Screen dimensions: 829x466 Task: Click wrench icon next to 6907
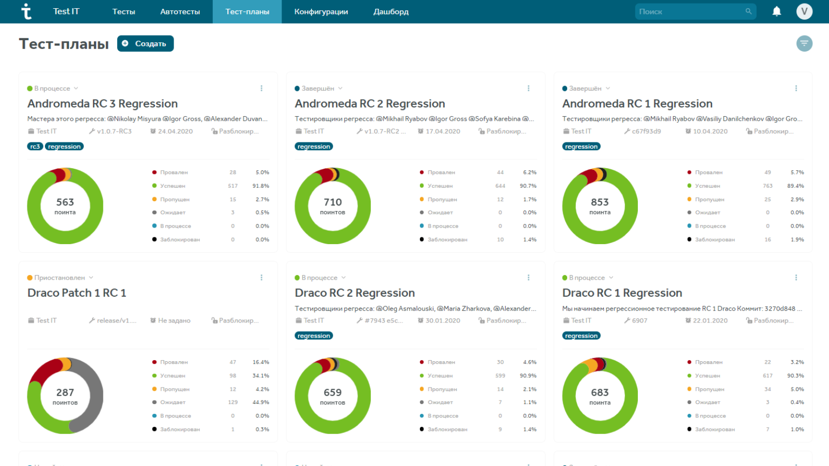(627, 320)
